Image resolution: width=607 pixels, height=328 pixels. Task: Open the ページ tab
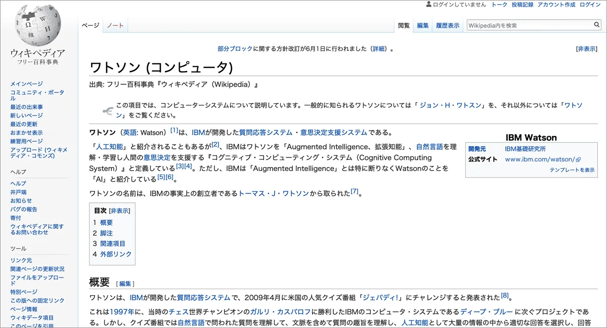point(91,25)
